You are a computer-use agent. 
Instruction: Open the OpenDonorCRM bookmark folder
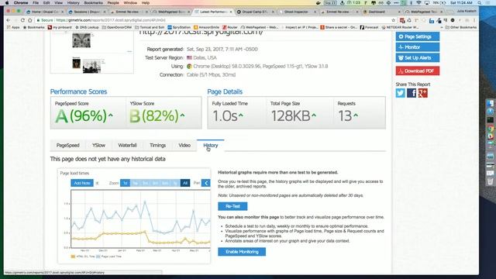pos(116,28)
